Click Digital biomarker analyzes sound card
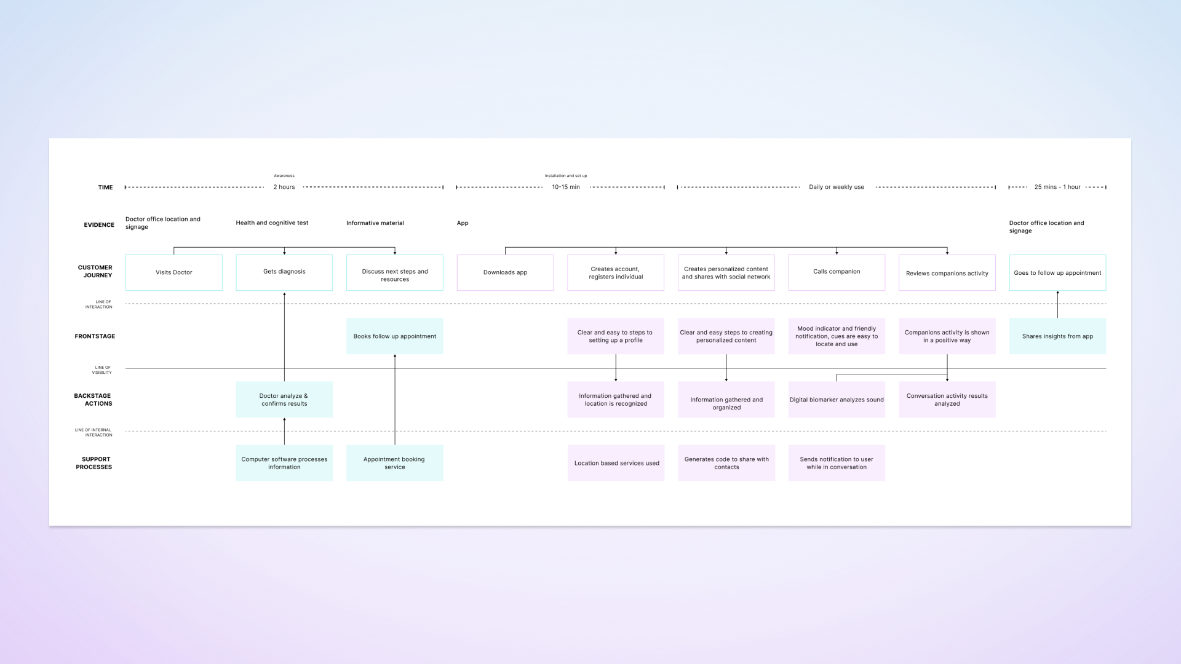 (x=837, y=400)
